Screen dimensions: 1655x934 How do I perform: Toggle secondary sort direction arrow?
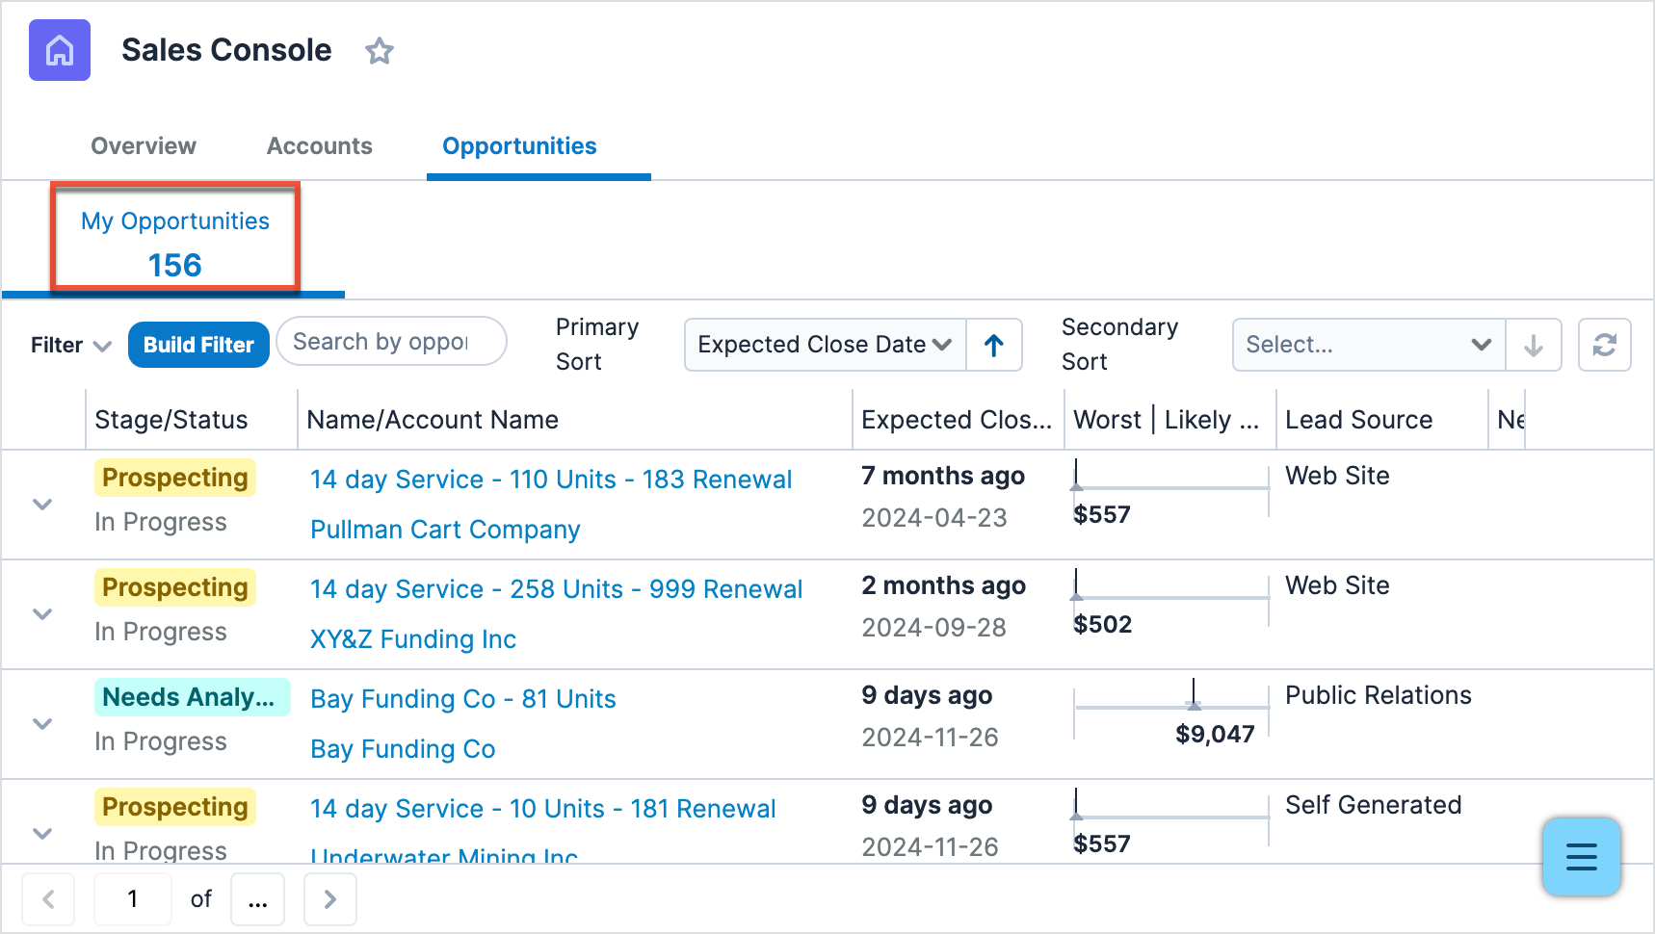pos(1533,345)
